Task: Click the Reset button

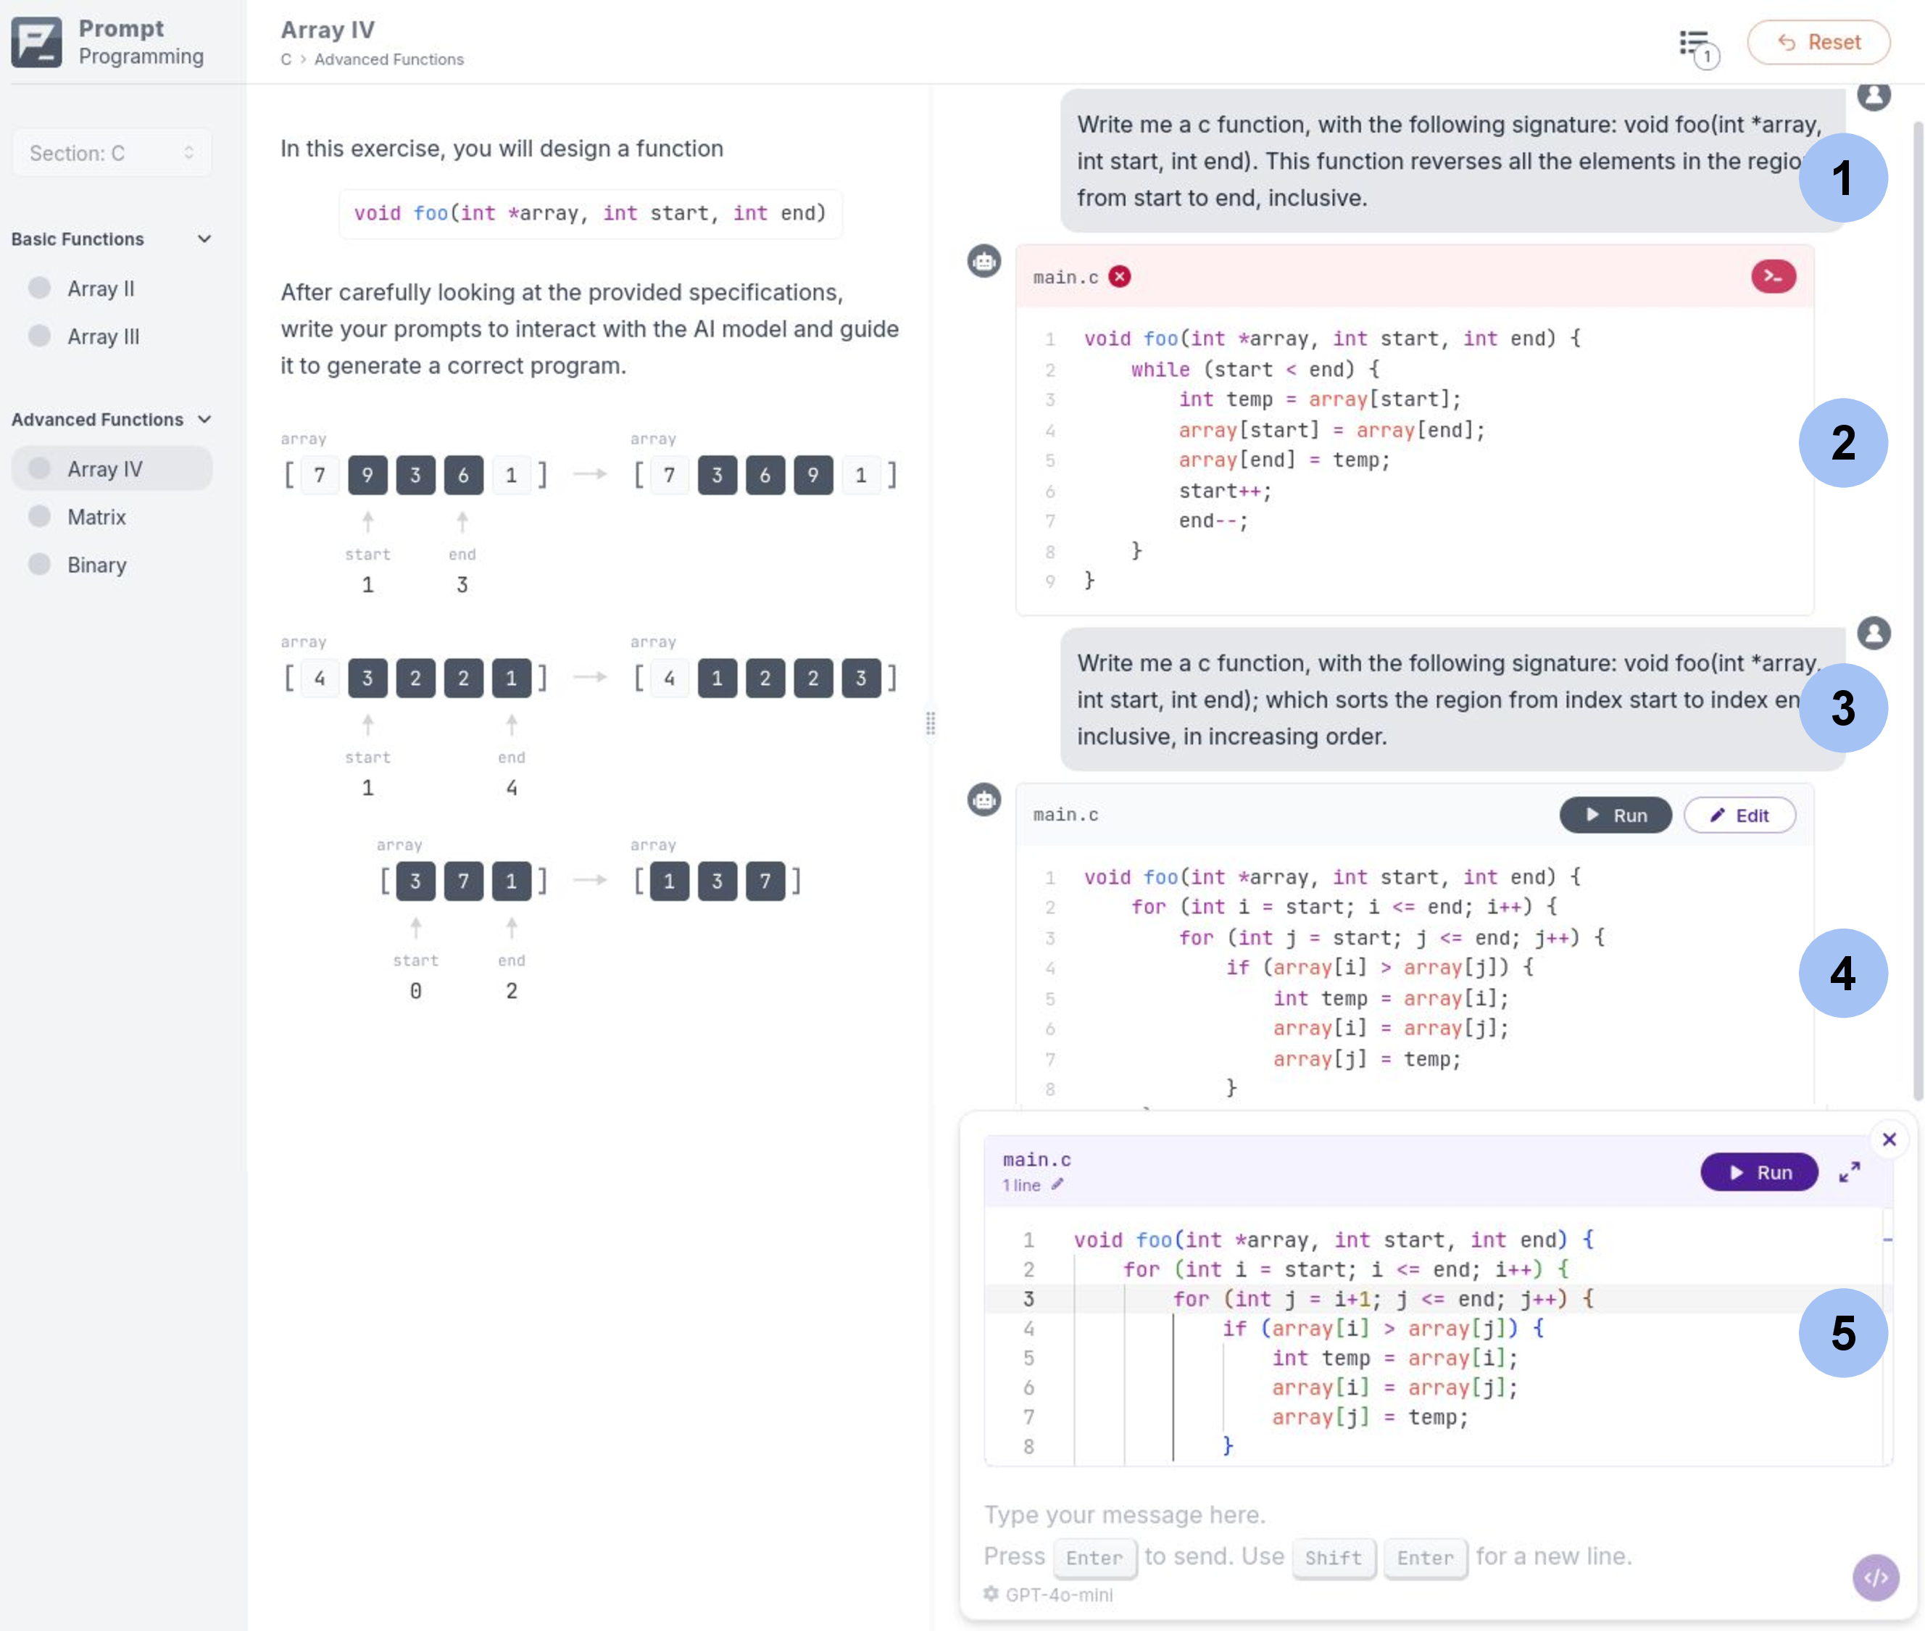Action: pos(1818,43)
